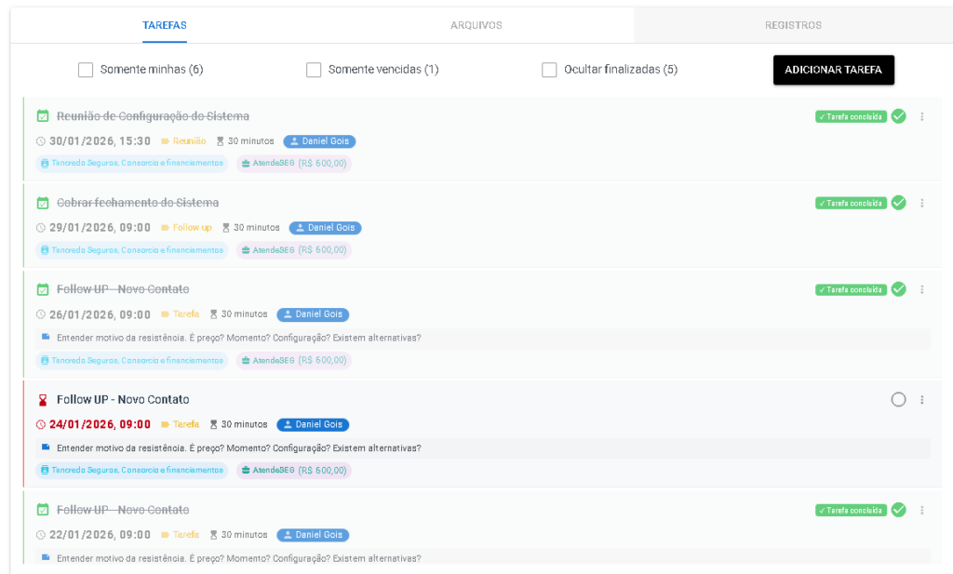
Task: Click green check circle on Cobrar fechamento task
Action: [x=898, y=203]
